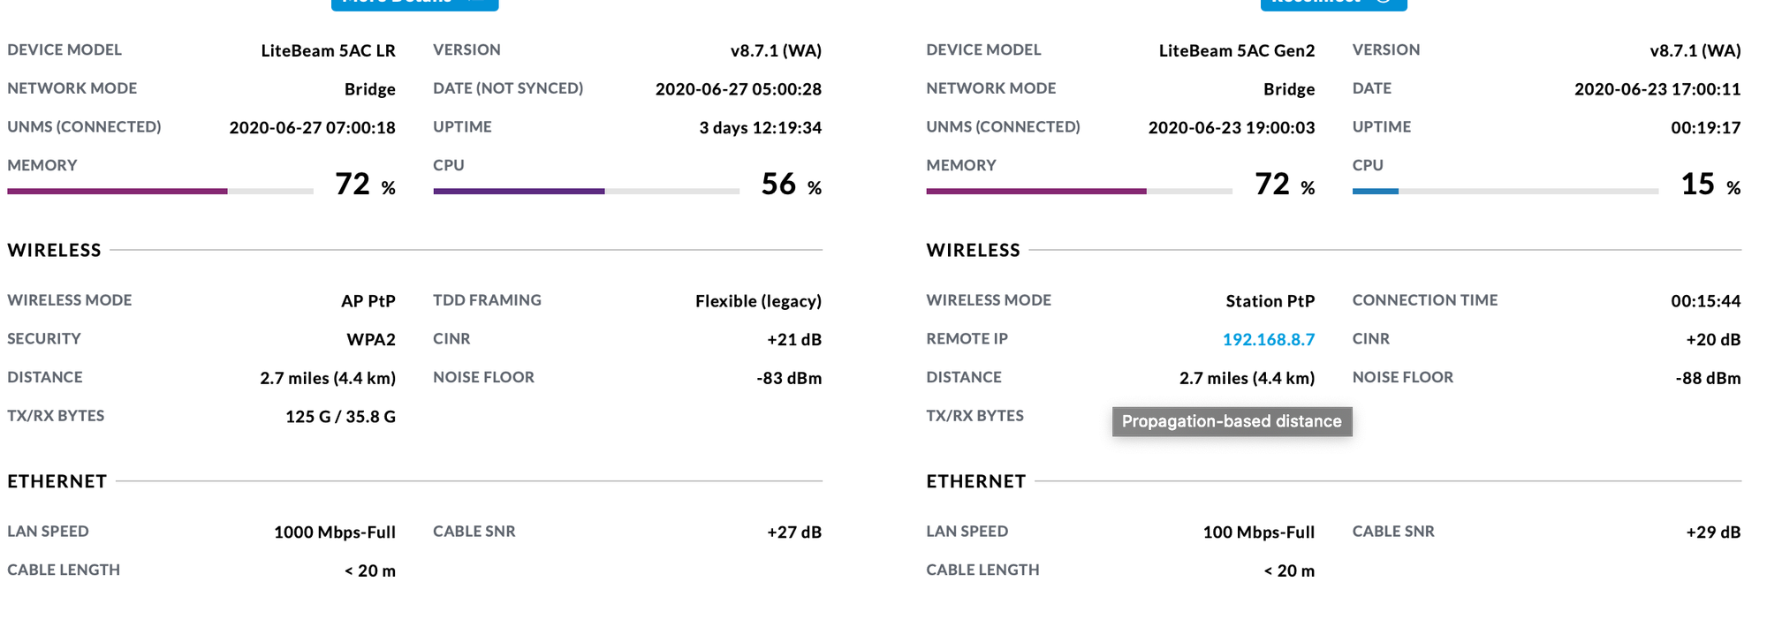Select the WIRELESS section header on the left panel
The height and width of the screenshot is (642, 1767).
click(x=53, y=250)
